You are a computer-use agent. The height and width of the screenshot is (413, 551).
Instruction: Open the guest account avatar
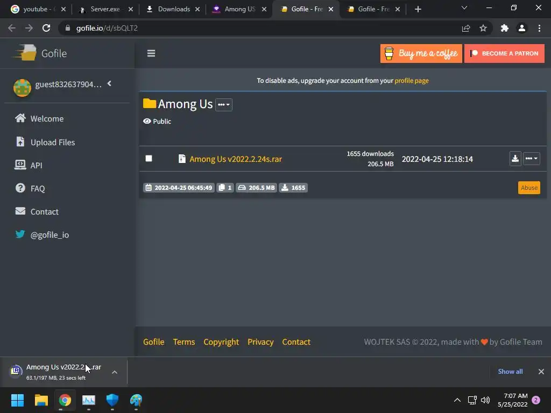pyautogui.click(x=22, y=88)
